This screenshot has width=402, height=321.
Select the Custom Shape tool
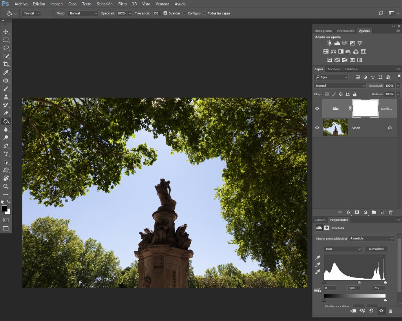point(5,170)
